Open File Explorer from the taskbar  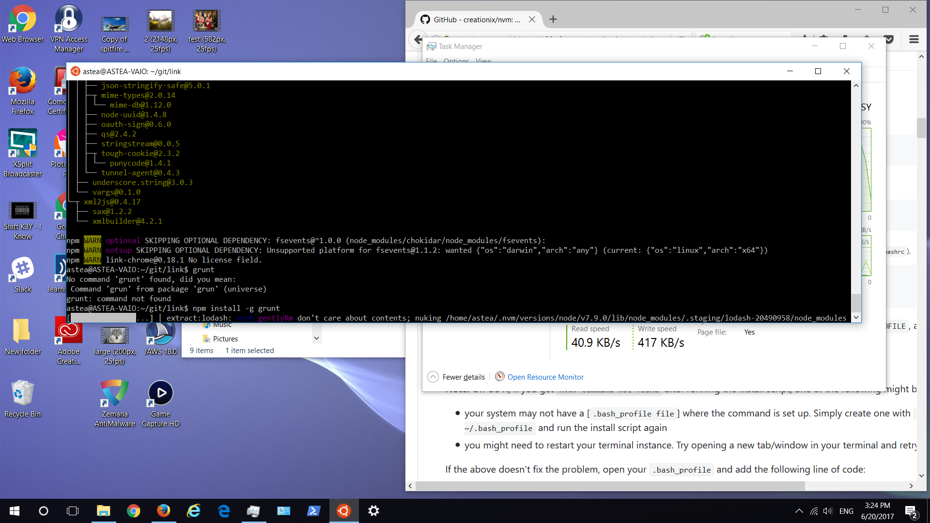tap(103, 511)
